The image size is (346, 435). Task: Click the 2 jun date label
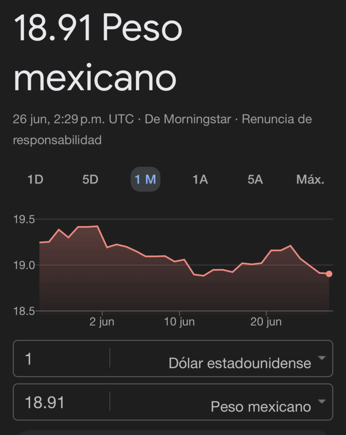click(x=102, y=322)
